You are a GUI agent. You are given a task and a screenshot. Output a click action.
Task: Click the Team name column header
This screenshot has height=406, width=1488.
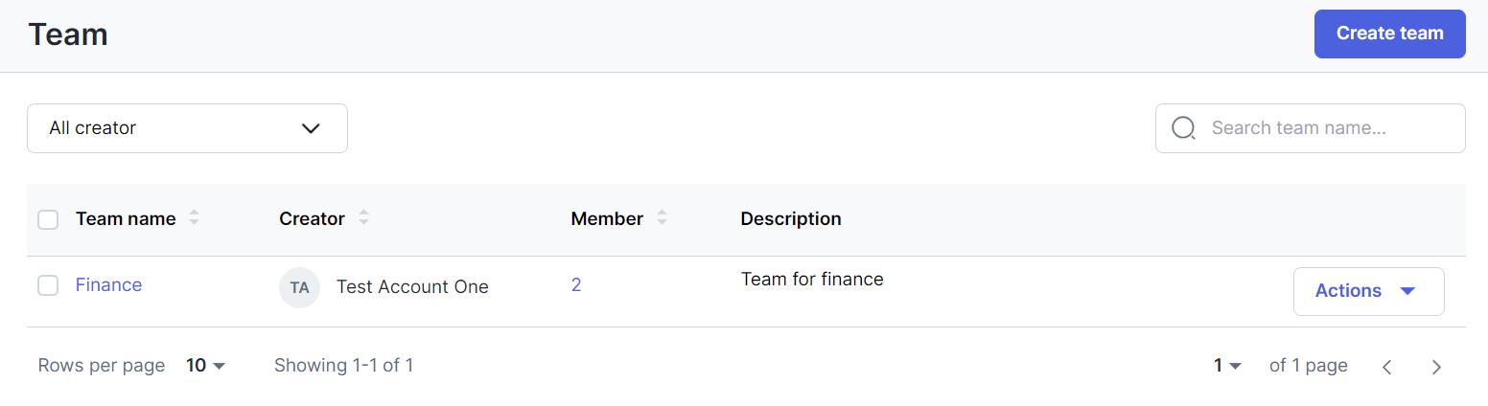click(126, 218)
